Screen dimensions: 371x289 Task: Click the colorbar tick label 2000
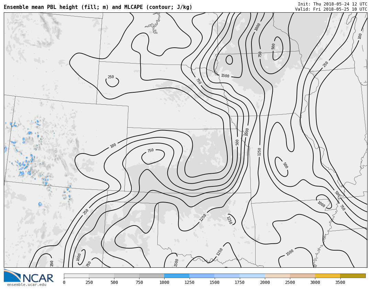[265, 282]
